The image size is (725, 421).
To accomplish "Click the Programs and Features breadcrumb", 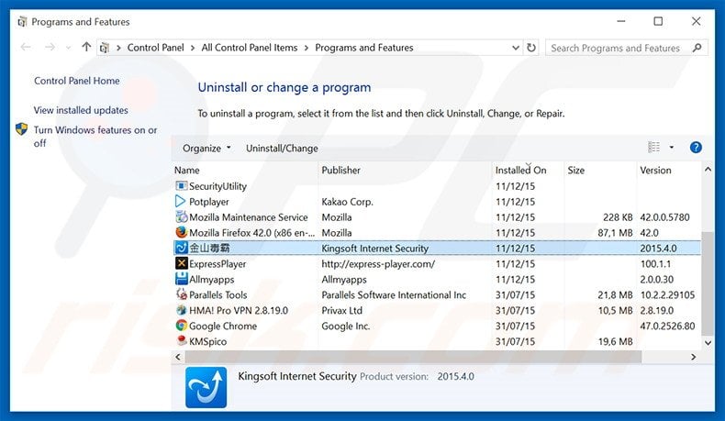I will (364, 48).
